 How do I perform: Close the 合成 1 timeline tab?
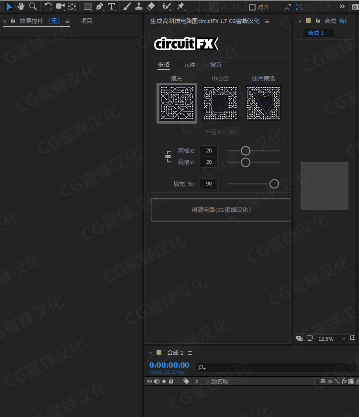coord(151,353)
